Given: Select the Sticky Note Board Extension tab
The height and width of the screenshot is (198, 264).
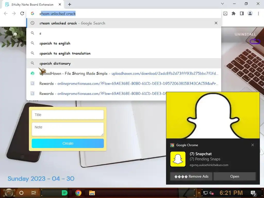Looking at the screenshot, I should 32,5.
